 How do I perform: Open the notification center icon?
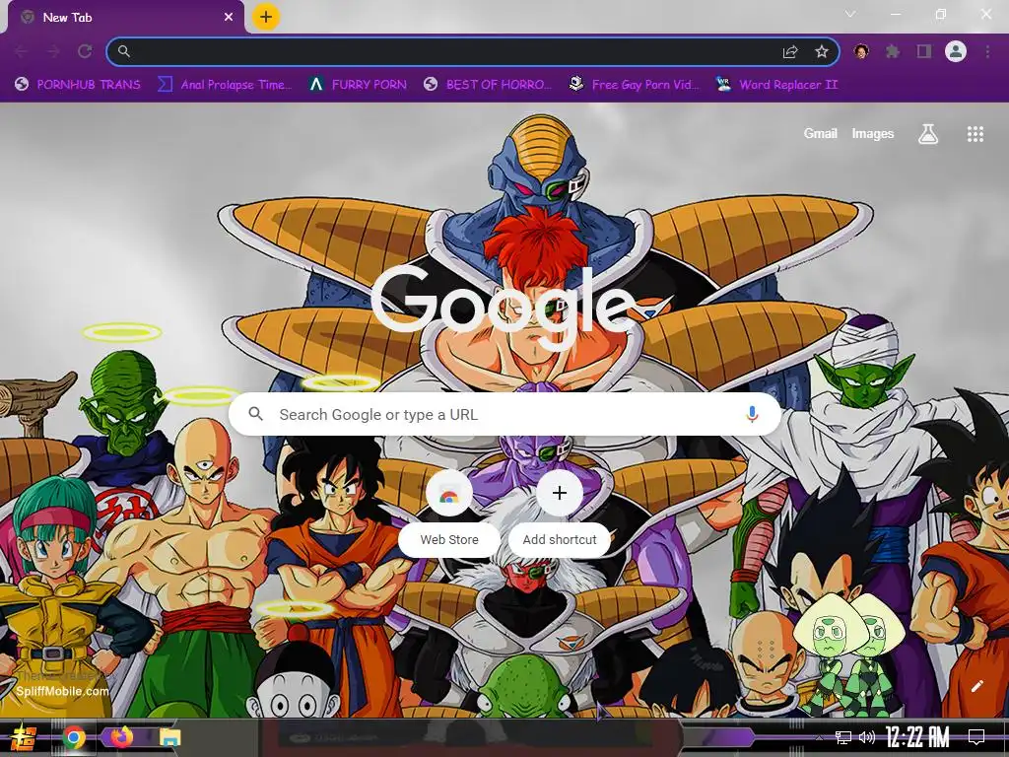(976, 737)
